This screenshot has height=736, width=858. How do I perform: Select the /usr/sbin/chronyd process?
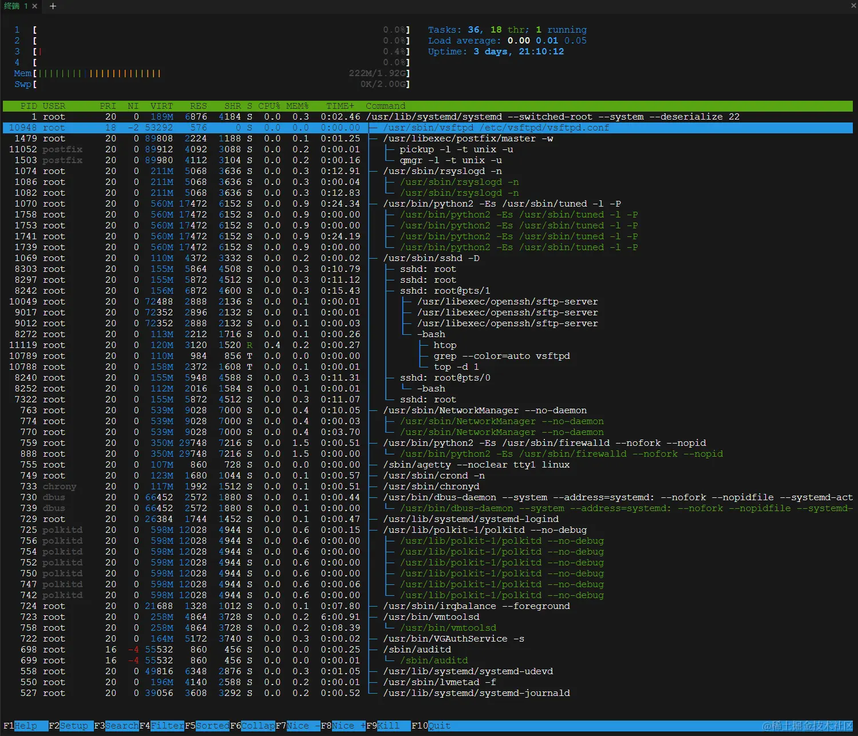[x=428, y=486]
